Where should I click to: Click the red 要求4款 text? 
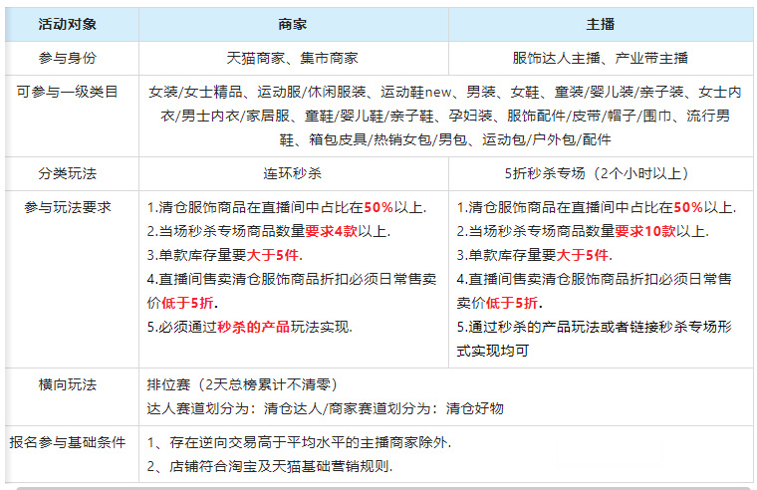(x=333, y=231)
